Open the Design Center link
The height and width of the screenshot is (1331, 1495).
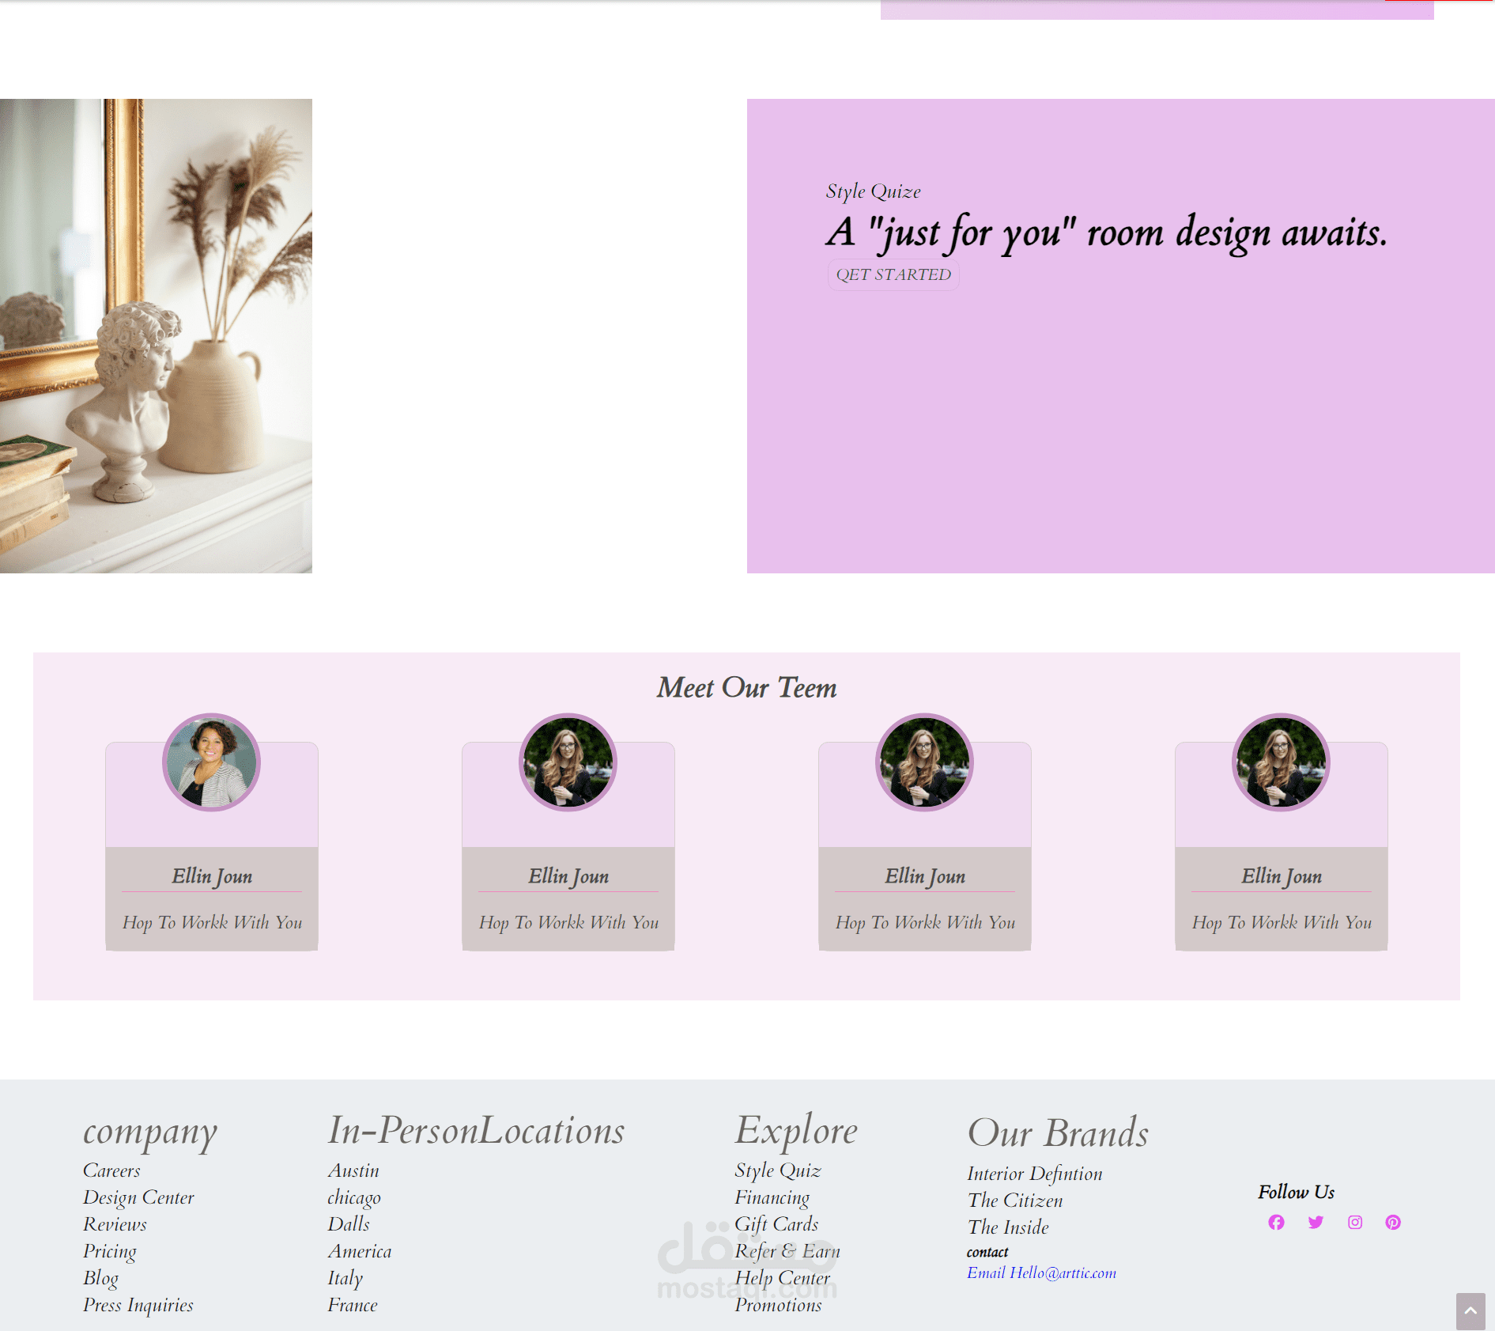click(138, 1197)
